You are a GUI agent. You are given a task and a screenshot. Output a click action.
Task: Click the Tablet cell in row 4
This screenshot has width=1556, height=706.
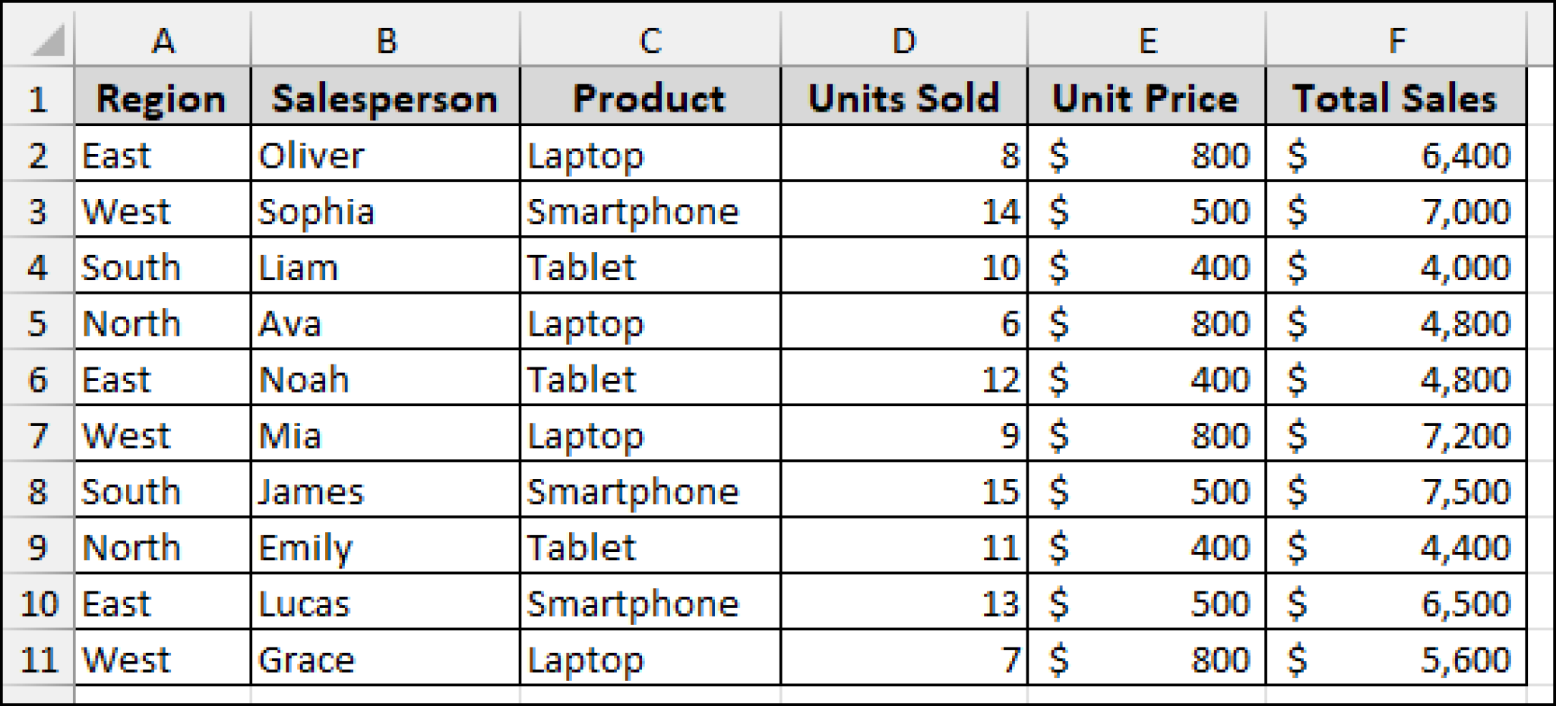[x=650, y=267]
